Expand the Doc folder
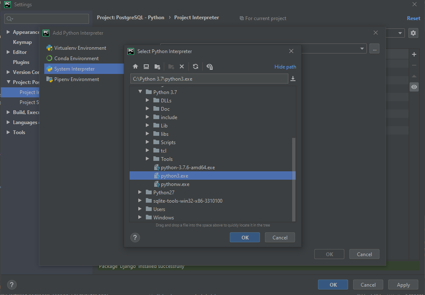Image resolution: width=425 pixels, height=295 pixels. pyautogui.click(x=148, y=109)
